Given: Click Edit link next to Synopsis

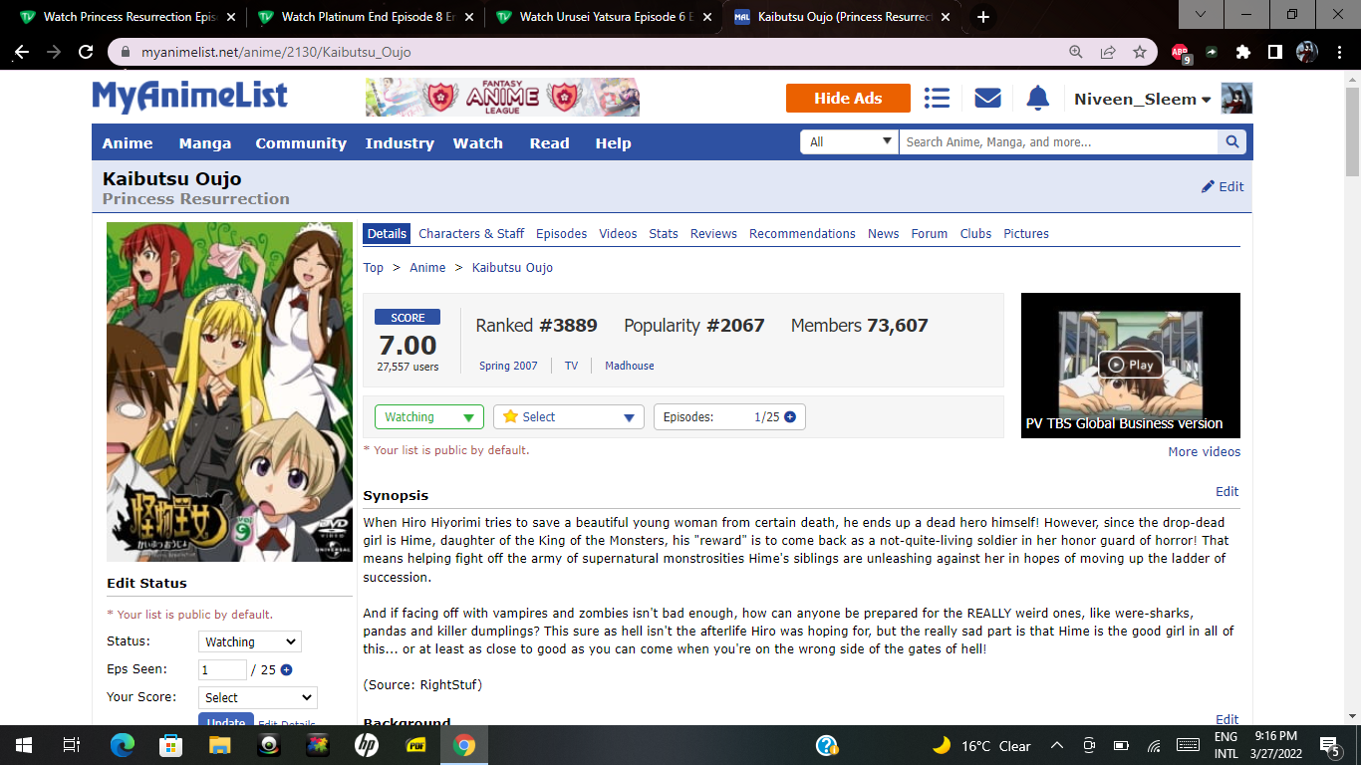Looking at the screenshot, I should tap(1227, 492).
